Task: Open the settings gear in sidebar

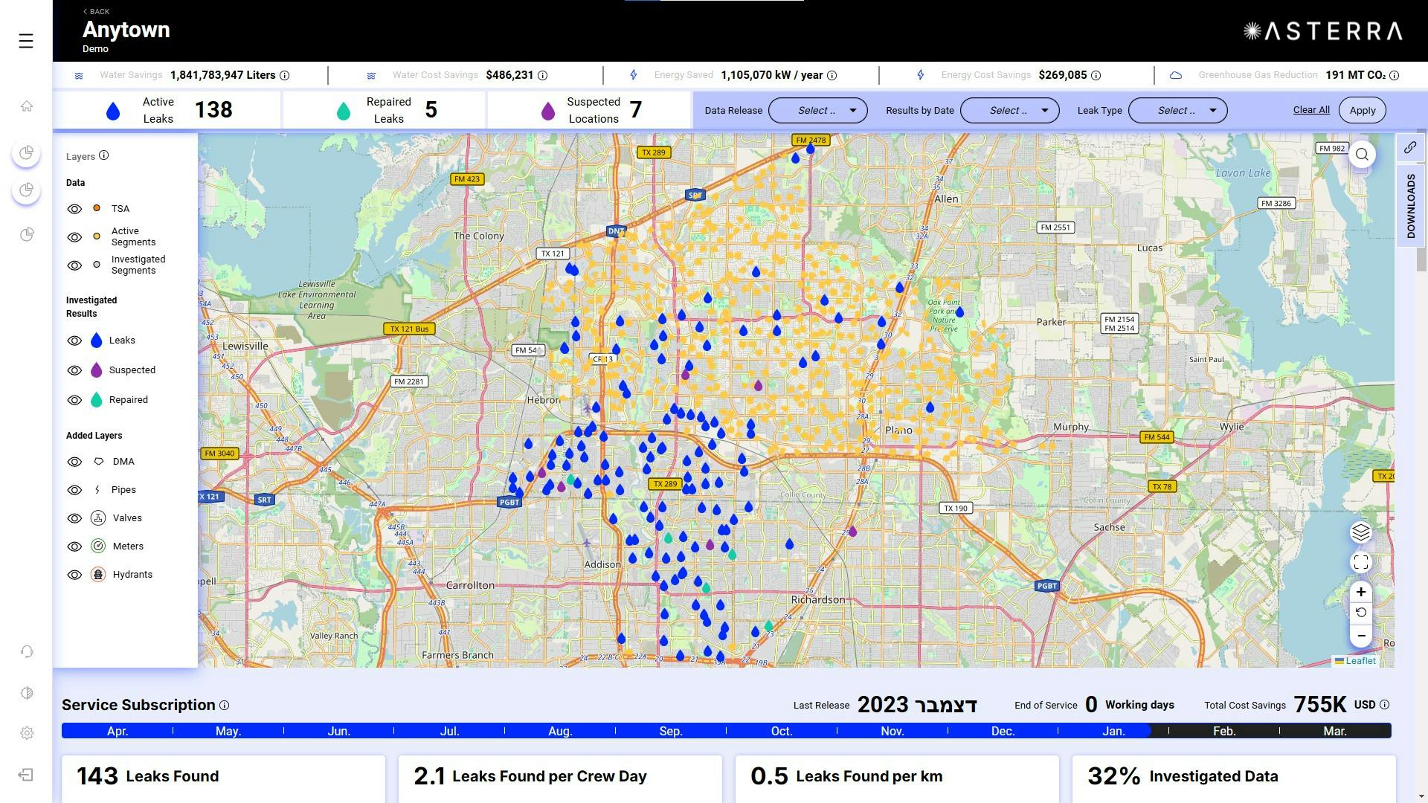Action: click(27, 733)
